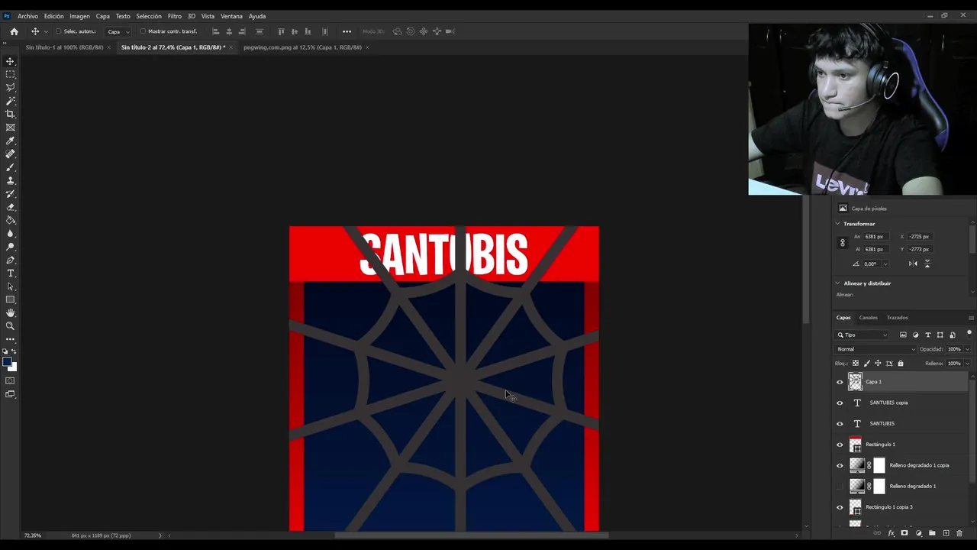Collapse the Alinear y distribuir section
Screen dimensions: 977x550
point(837,283)
